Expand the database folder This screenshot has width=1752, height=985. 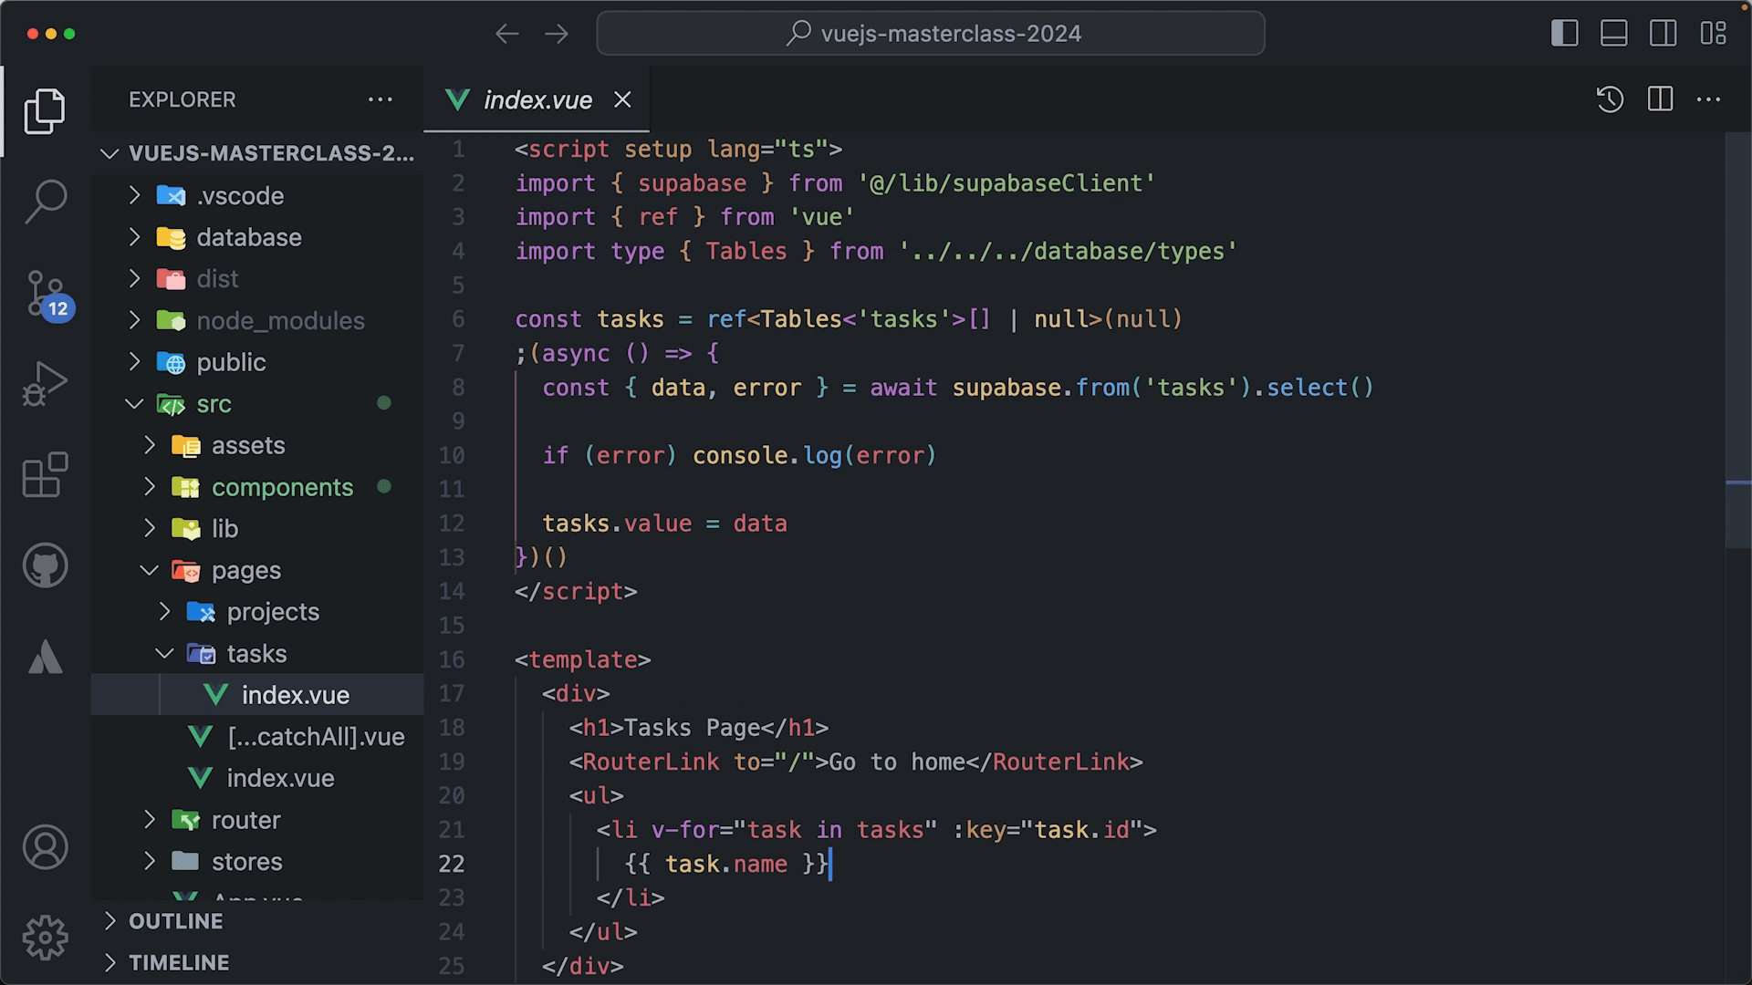248,237
